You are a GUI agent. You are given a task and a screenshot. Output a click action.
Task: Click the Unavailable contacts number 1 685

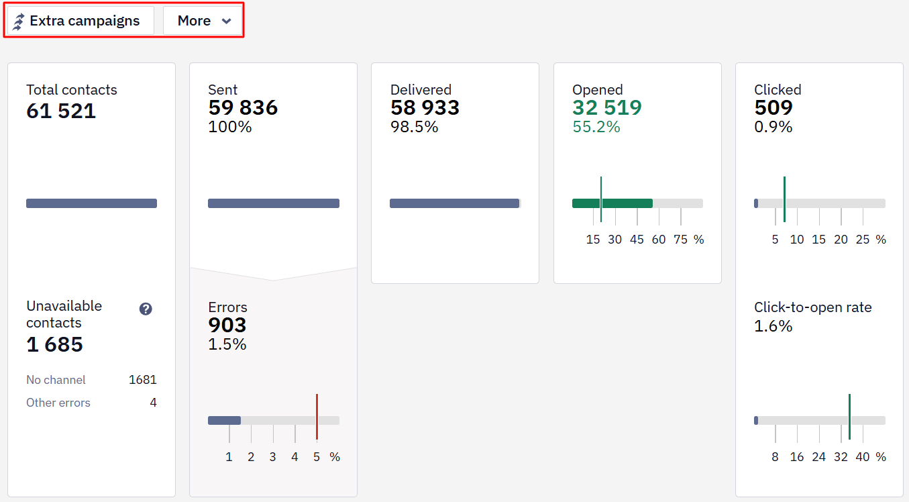55,344
